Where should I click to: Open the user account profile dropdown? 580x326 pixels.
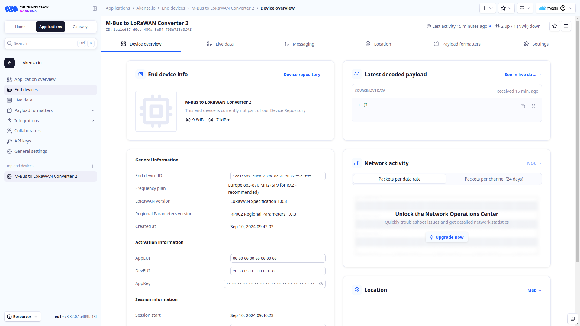click(556, 8)
